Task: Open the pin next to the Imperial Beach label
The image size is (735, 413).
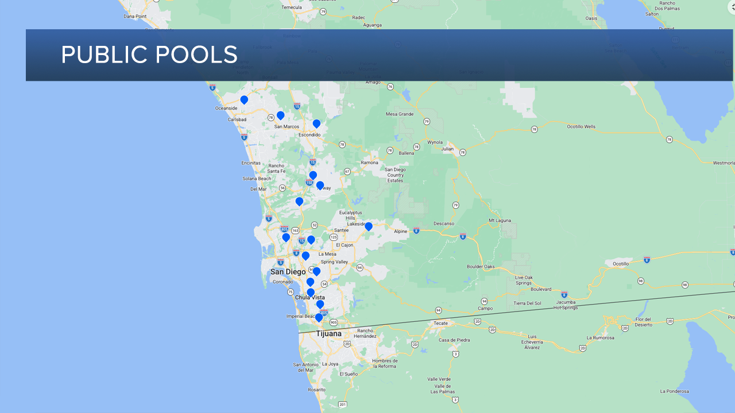Action: (x=319, y=317)
